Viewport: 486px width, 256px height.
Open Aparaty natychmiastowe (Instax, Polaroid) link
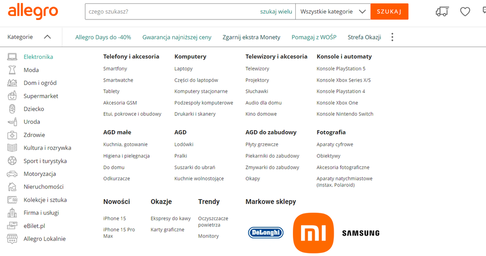coord(344,182)
